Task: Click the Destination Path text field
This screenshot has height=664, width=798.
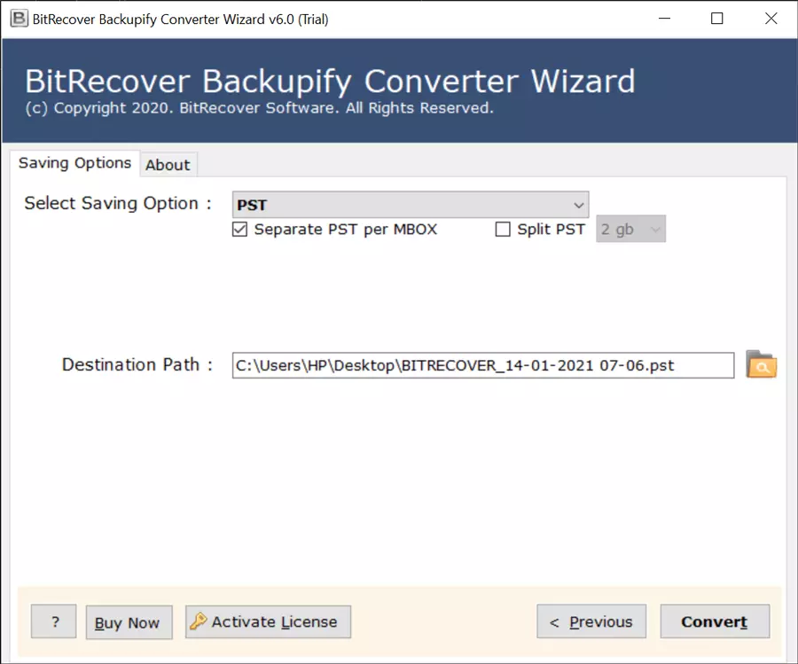Action: [x=483, y=365]
